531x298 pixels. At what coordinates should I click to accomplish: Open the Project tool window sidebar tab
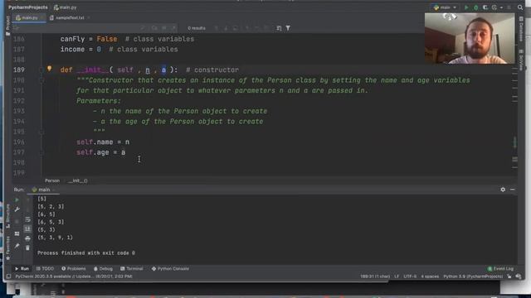point(7,26)
